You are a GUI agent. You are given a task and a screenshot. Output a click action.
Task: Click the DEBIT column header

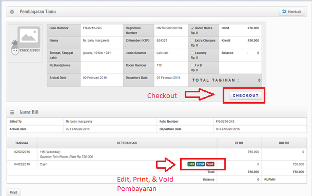[x=239, y=143]
